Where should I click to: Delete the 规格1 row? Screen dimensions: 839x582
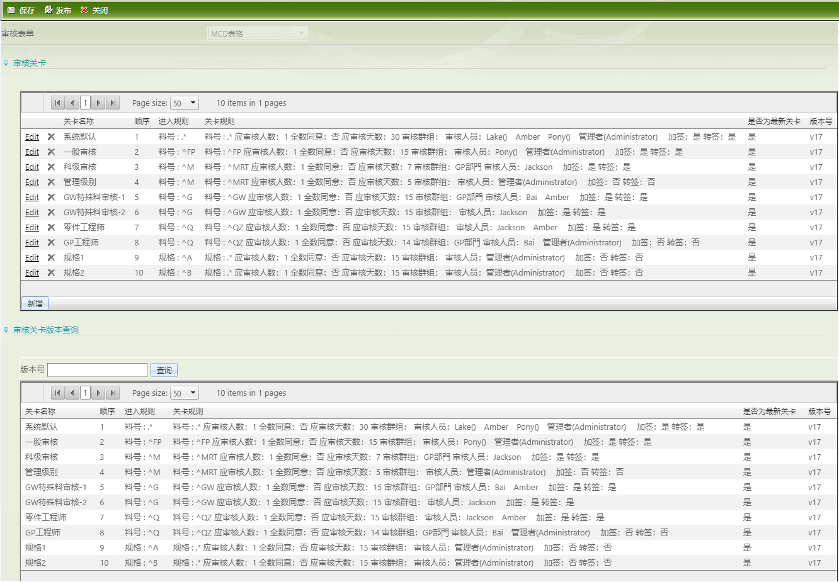[x=51, y=257]
